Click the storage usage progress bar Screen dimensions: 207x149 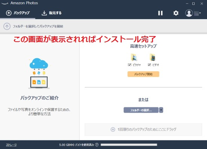[129, 145]
